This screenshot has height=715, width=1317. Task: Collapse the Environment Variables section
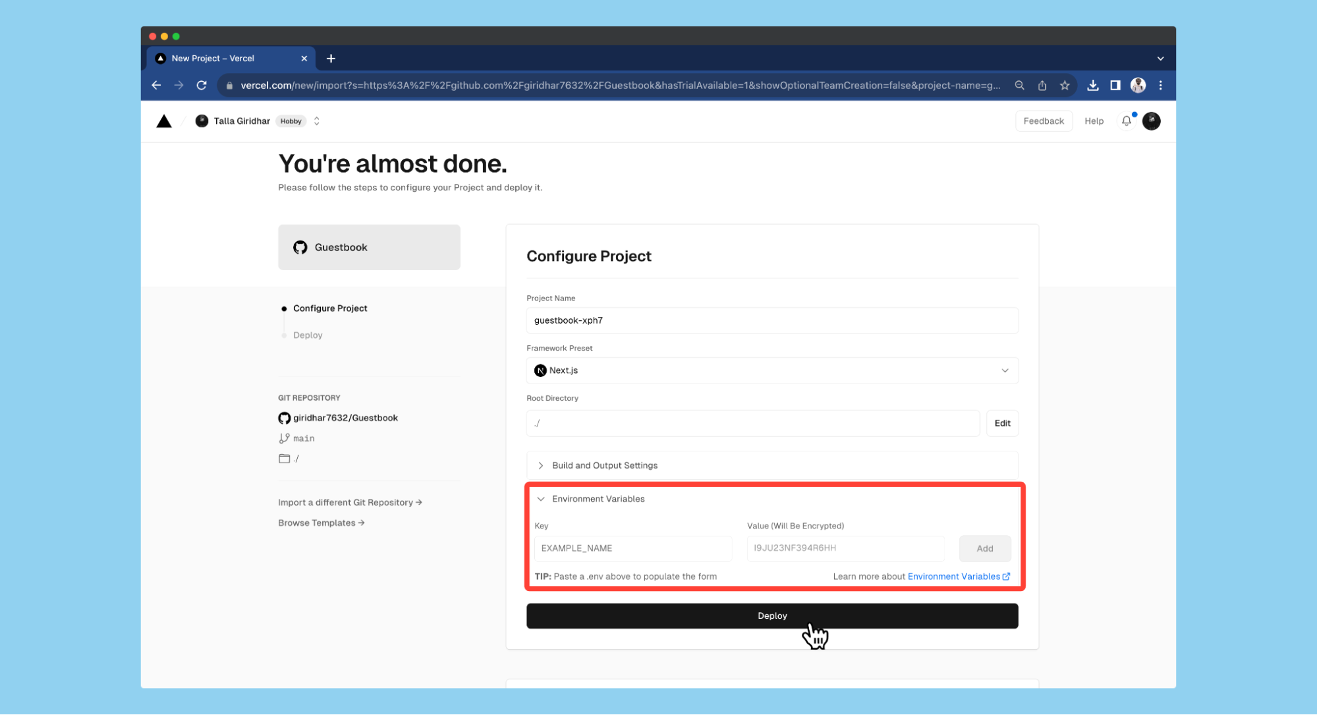[x=598, y=499]
